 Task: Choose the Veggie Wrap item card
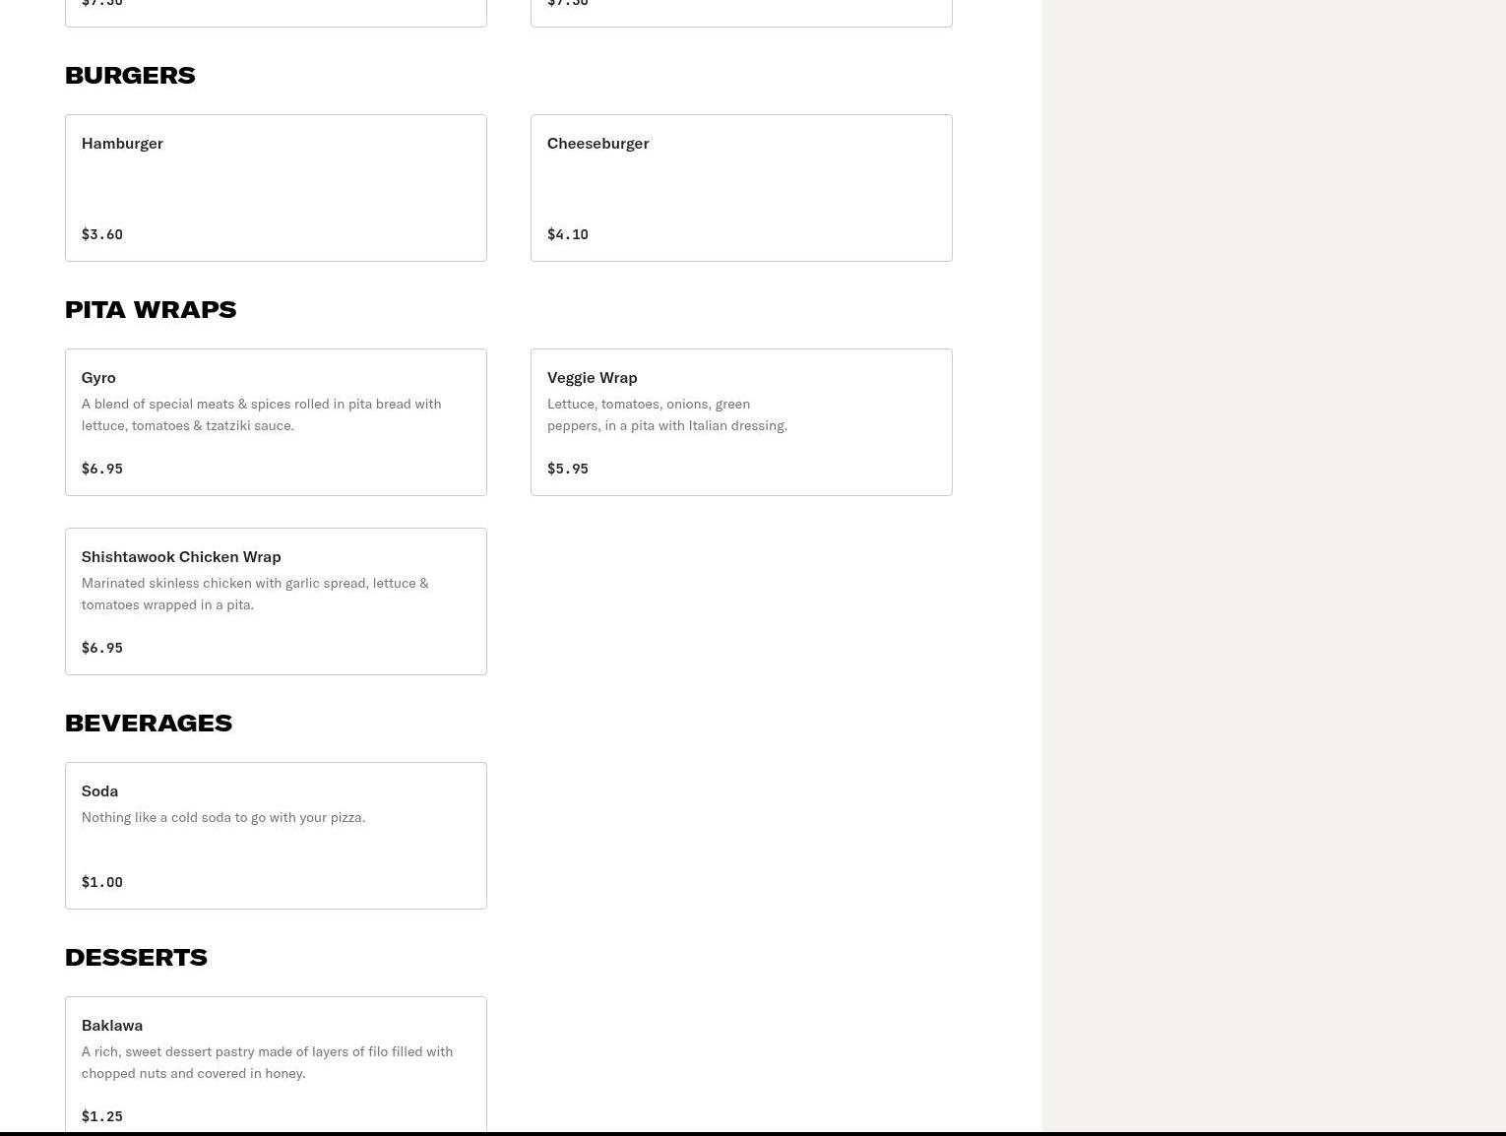click(741, 422)
